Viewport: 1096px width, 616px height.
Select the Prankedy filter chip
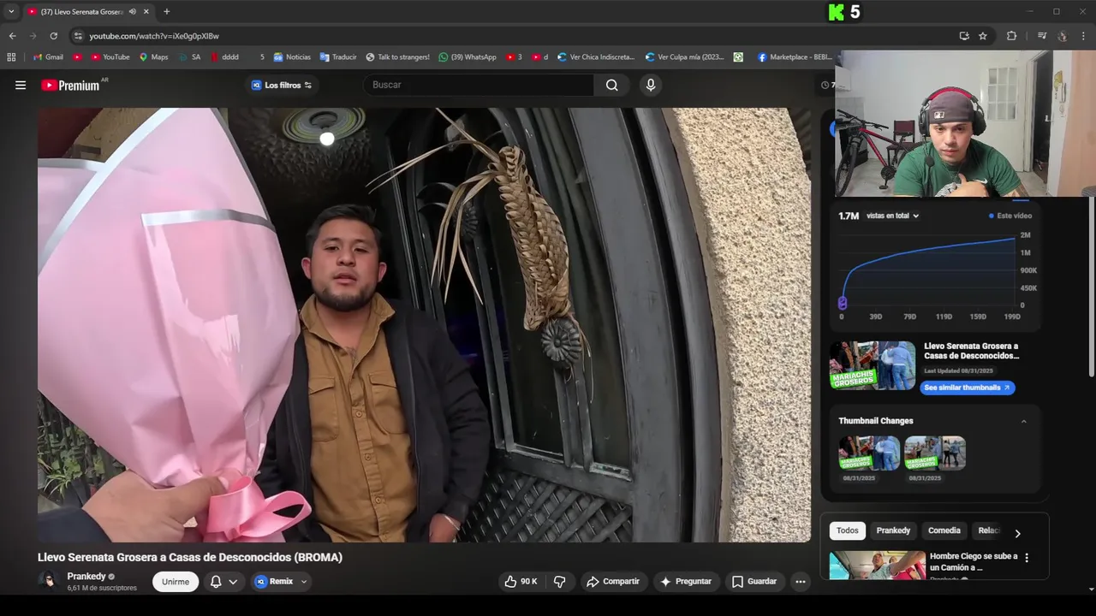(893, 530)
